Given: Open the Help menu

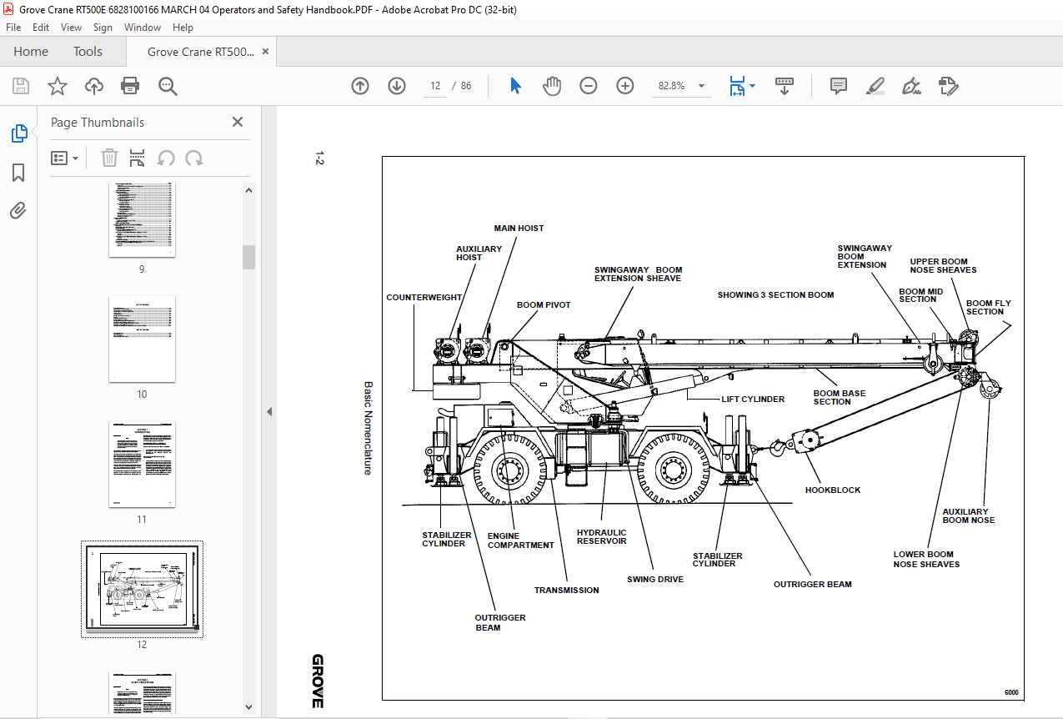Looking at the screenshot, I should coord(183,28).
